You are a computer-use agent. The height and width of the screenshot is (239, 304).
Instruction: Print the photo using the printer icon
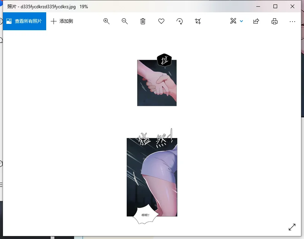click(x=275, y=21)
